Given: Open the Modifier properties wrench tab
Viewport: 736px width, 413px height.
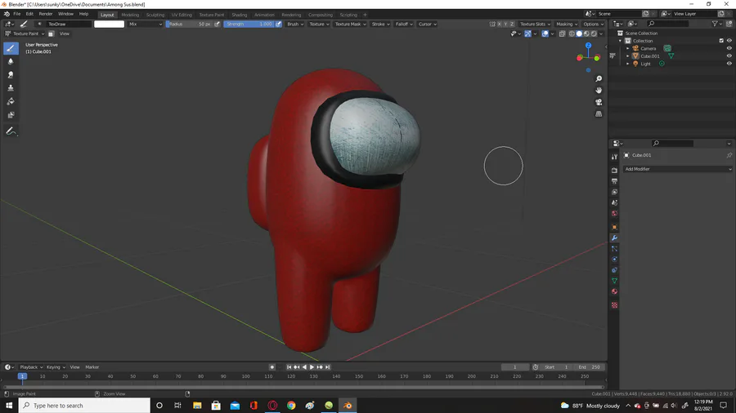Looking at the screenshot, I should click(614, 238).
